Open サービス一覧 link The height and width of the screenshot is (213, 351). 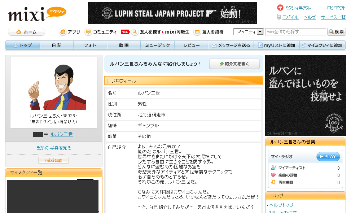point(333,17)
